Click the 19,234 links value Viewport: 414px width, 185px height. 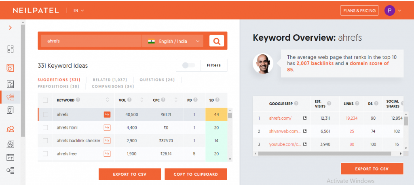352,118
